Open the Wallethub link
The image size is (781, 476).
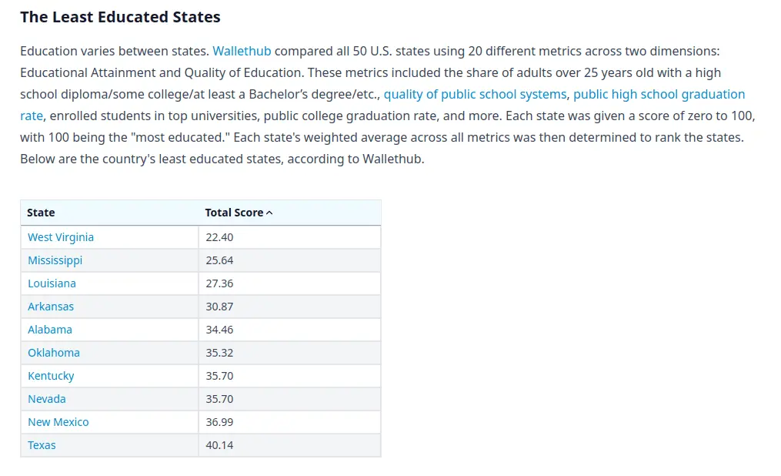[242, 52]
